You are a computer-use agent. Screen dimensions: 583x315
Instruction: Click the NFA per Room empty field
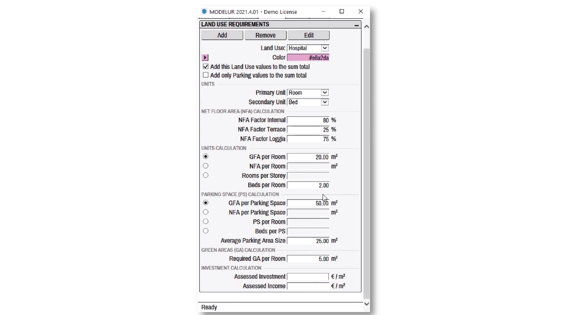pos(308,166)
